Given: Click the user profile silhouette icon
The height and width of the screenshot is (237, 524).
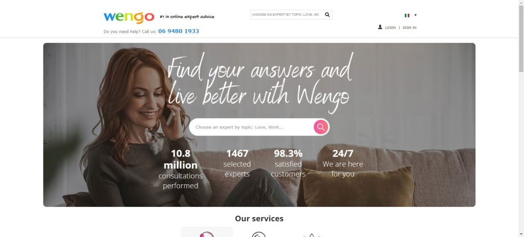Looking at the screenshot, I should [x=380, y=27].
